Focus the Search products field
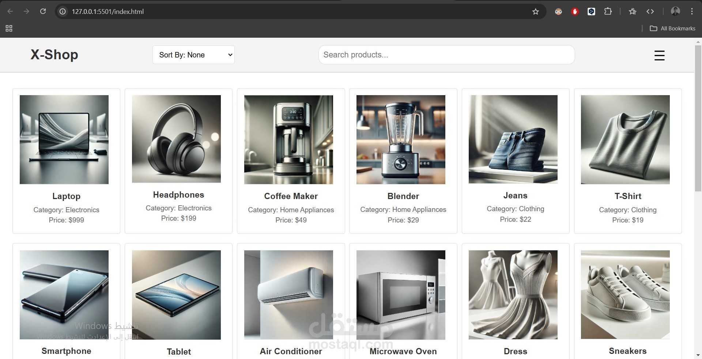 pyautogui.click(x=446, y=55)
